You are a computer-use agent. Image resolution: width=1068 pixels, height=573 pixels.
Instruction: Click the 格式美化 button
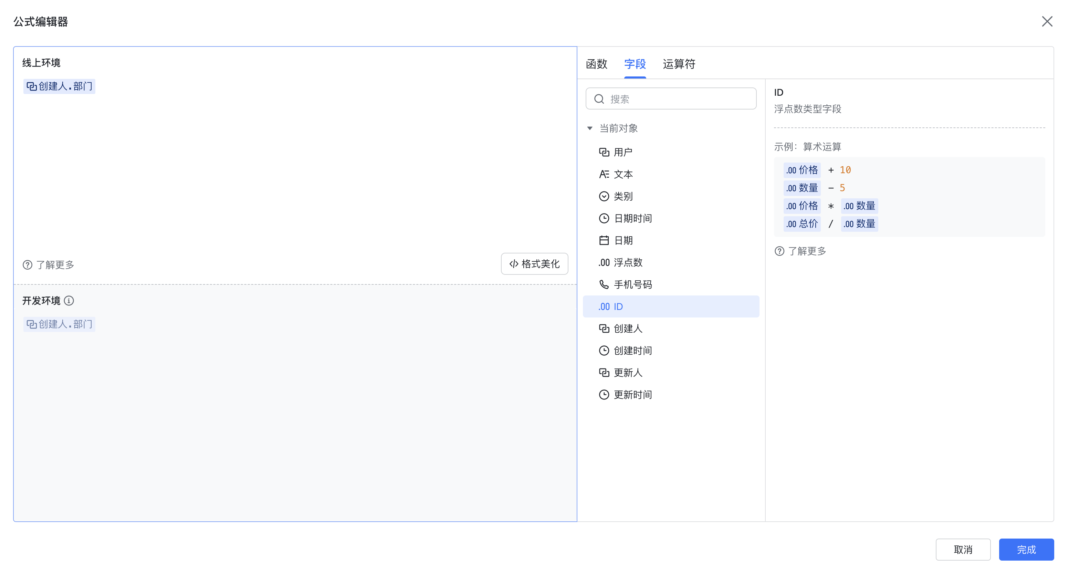534,264
